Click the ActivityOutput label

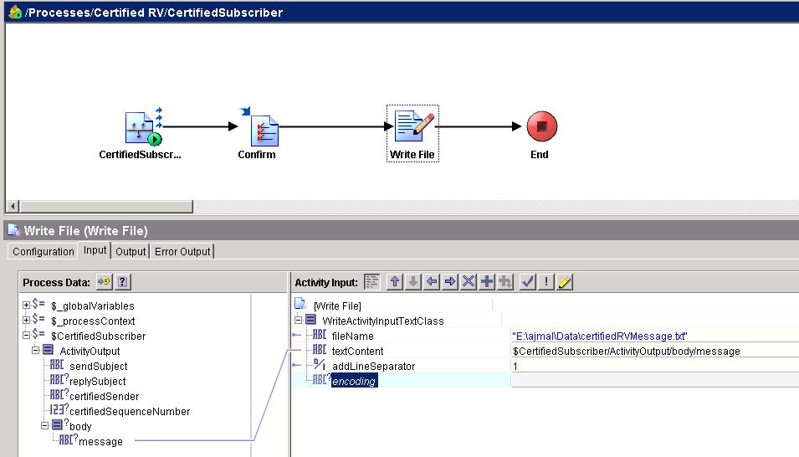[x=90, y=351]
